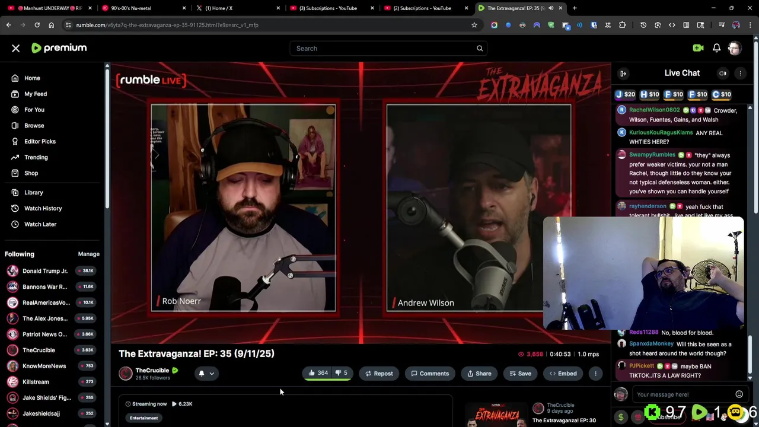Click the address bar URL
Image resolution: width=759 pixels, height=427 pixels.
coord(167,25)
